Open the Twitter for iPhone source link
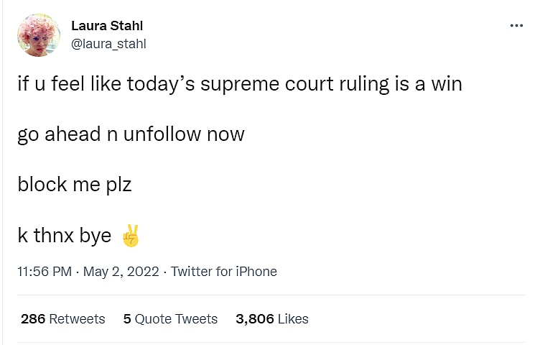 (x=223, y=272)
